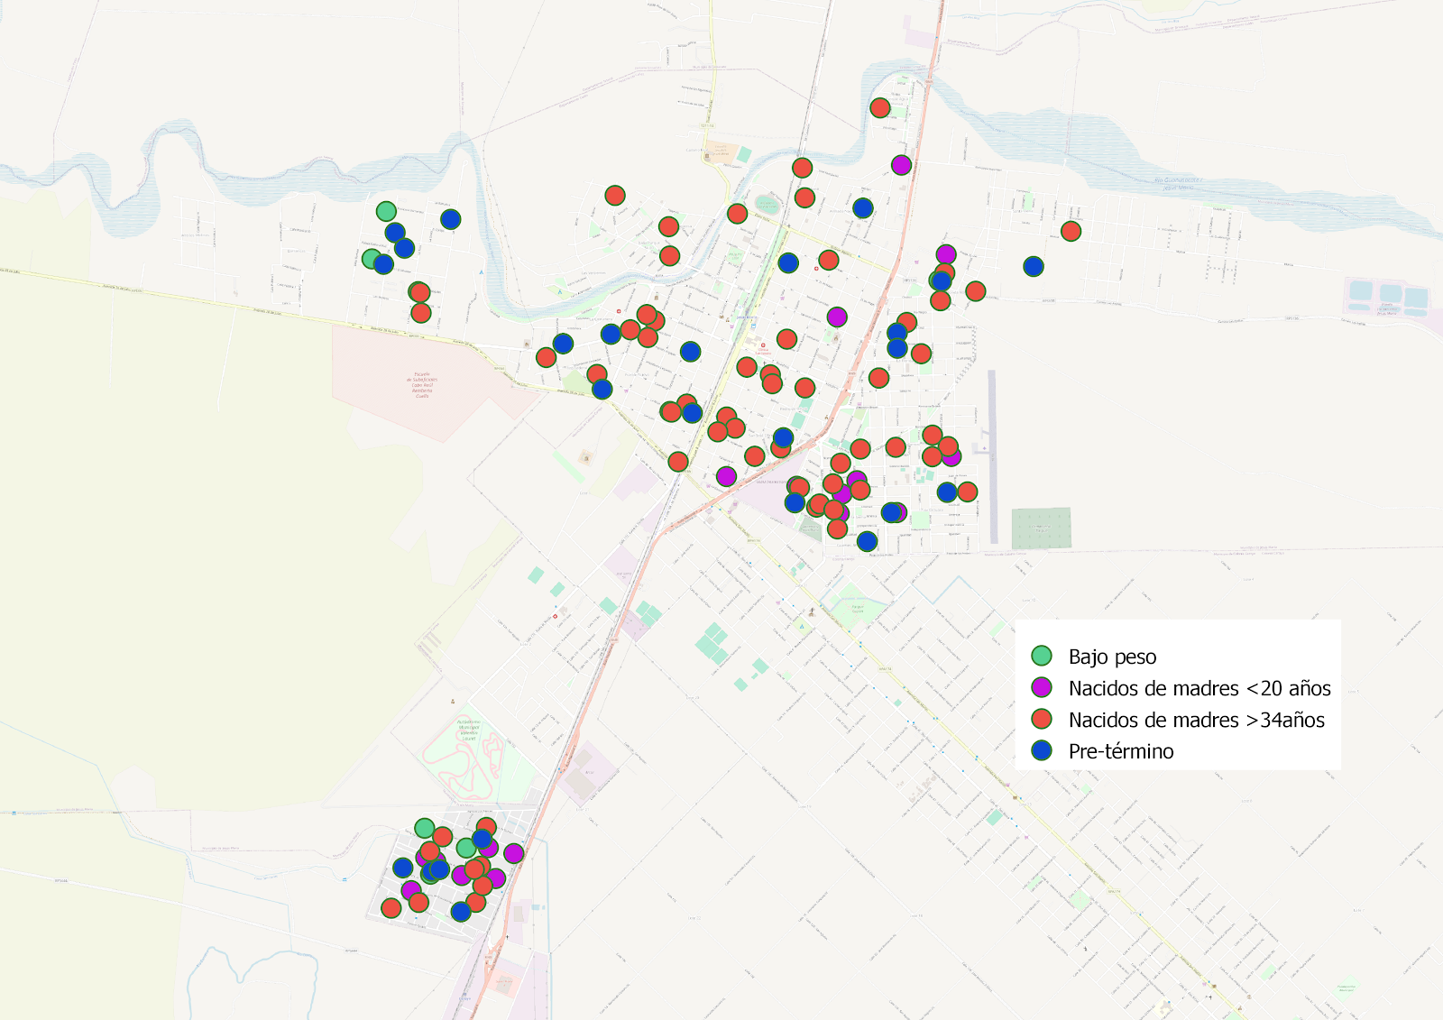The image size is (1443, 1020).
Task: Click the magenta legend circle for madres <20 años
Action: 1042,687
